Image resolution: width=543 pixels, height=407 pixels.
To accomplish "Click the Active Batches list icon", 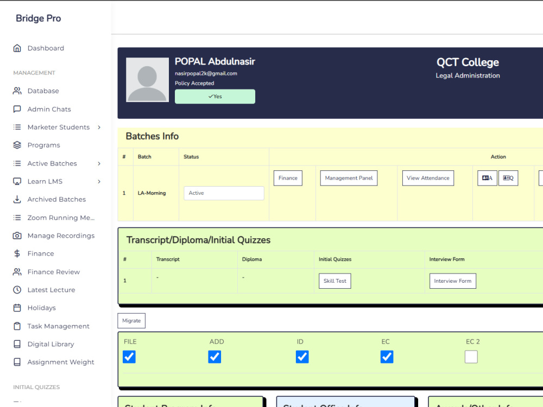I will click(17, 163).
